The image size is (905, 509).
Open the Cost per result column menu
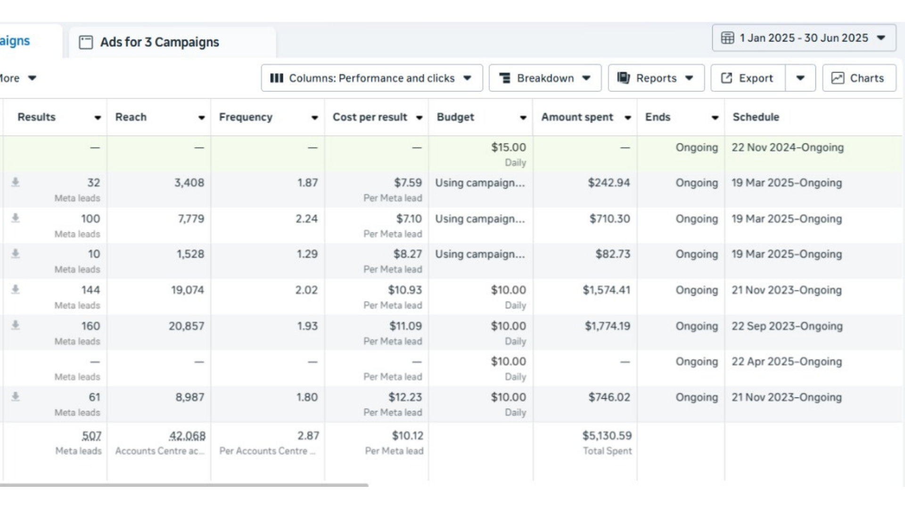click(419, 118)
